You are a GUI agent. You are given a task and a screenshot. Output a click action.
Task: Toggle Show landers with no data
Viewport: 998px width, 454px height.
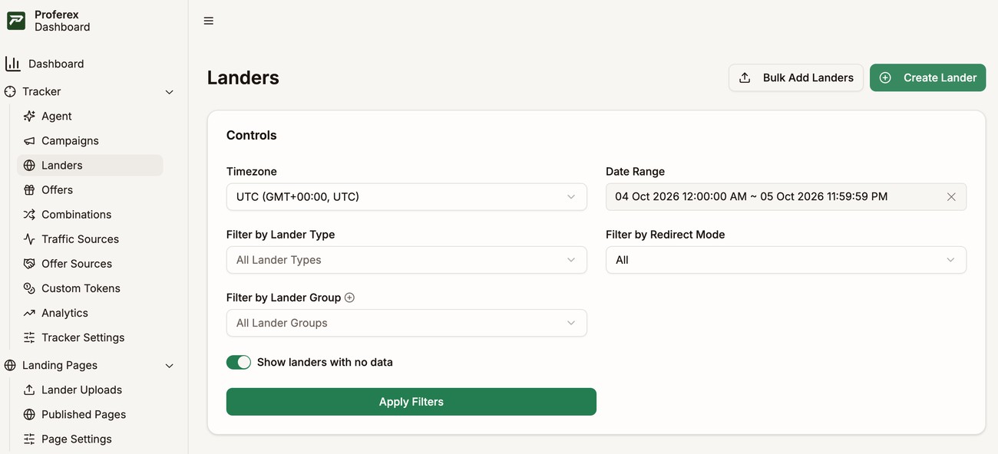click(x=239, y=362)
